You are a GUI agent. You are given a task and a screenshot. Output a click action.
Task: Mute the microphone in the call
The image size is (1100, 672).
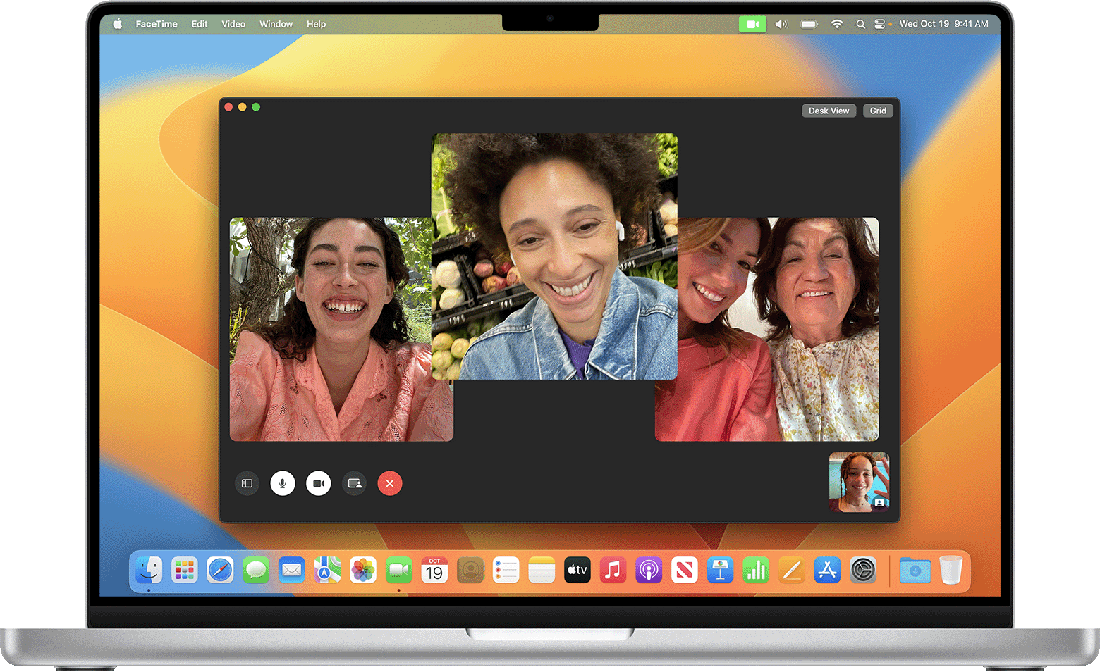(283, 483)
